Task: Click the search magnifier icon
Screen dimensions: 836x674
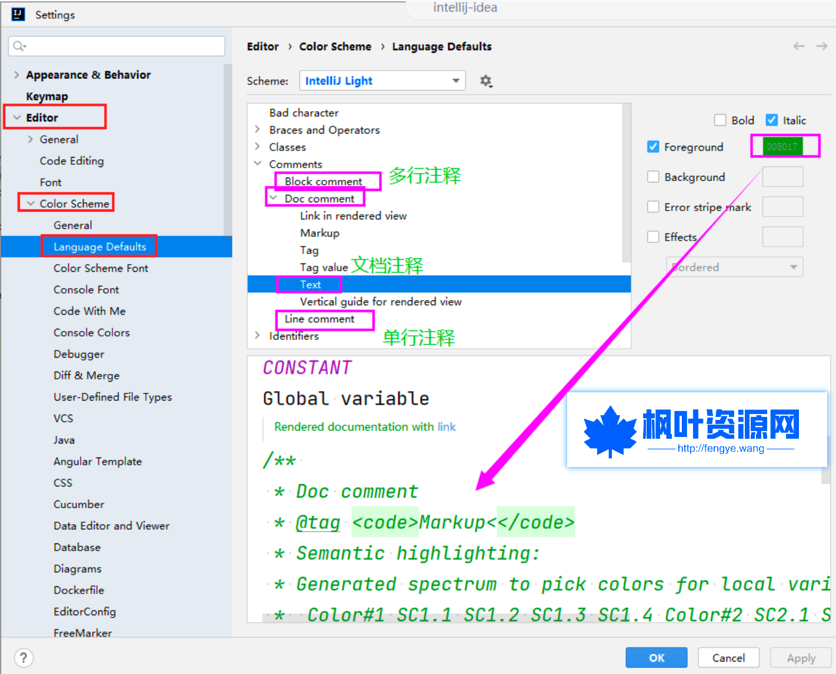Action: 19,46
